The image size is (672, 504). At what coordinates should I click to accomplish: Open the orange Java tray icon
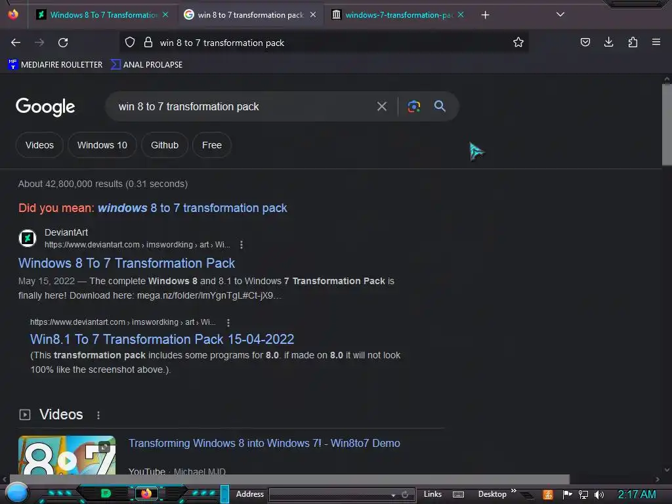click(x=547, y=495)
